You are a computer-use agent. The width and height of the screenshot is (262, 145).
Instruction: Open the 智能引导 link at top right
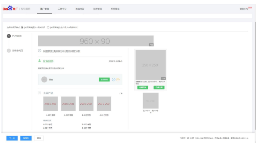[244, 9]
